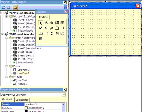Collapse the Modules folder

point(7,77)
